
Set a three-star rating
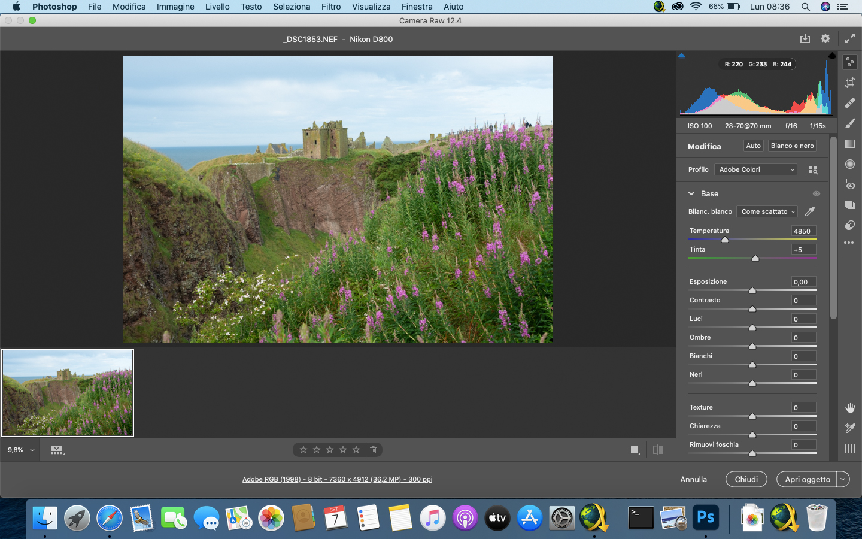[330, 450]
